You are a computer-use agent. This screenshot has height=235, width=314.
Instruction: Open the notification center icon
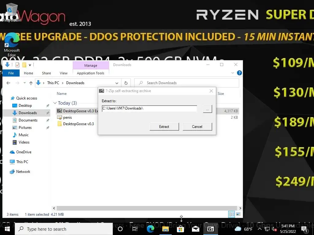point(304,229)
